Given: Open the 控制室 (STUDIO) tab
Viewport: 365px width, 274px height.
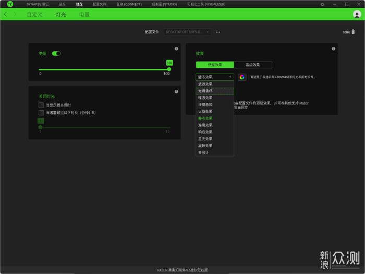Looking at the screenshot, I should click(164, 4).
